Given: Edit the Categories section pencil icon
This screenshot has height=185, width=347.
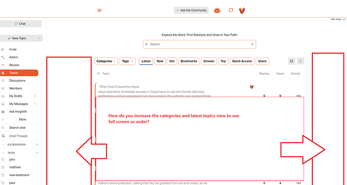Looking at the screenshot, I should [x=37, y=144].
